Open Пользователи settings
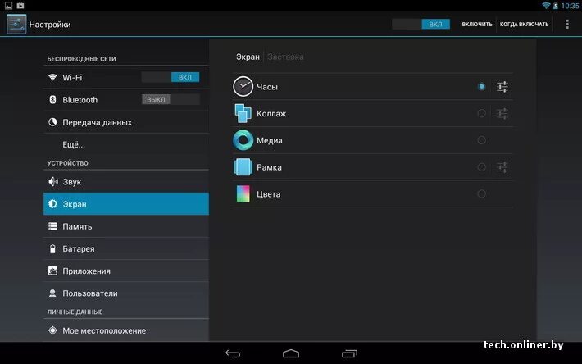The image size is (582, 364). tap(126, 293)
